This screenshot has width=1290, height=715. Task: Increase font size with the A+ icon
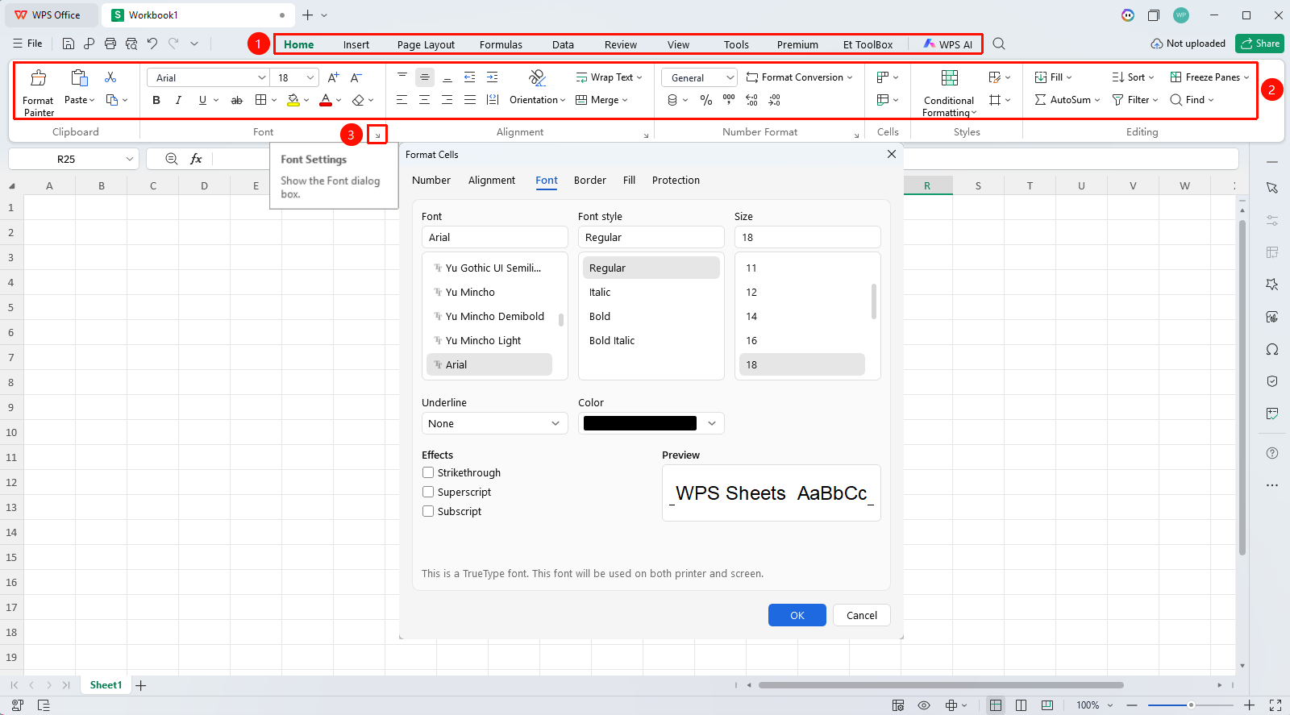tap(333, 77)
